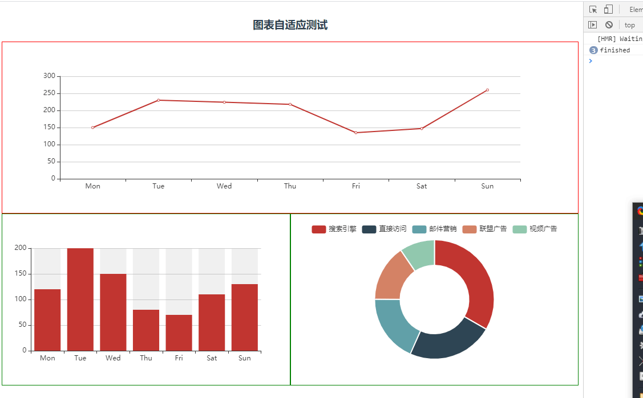Toggle the 联盟广告 legend item
This screenshot has height=398, width=643.
click(x=485, y=229)
